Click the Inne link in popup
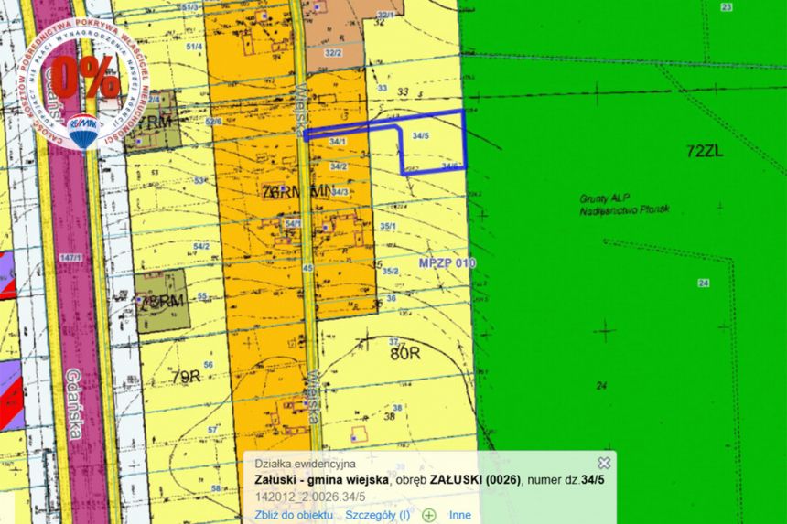 [x=460, y=515]
